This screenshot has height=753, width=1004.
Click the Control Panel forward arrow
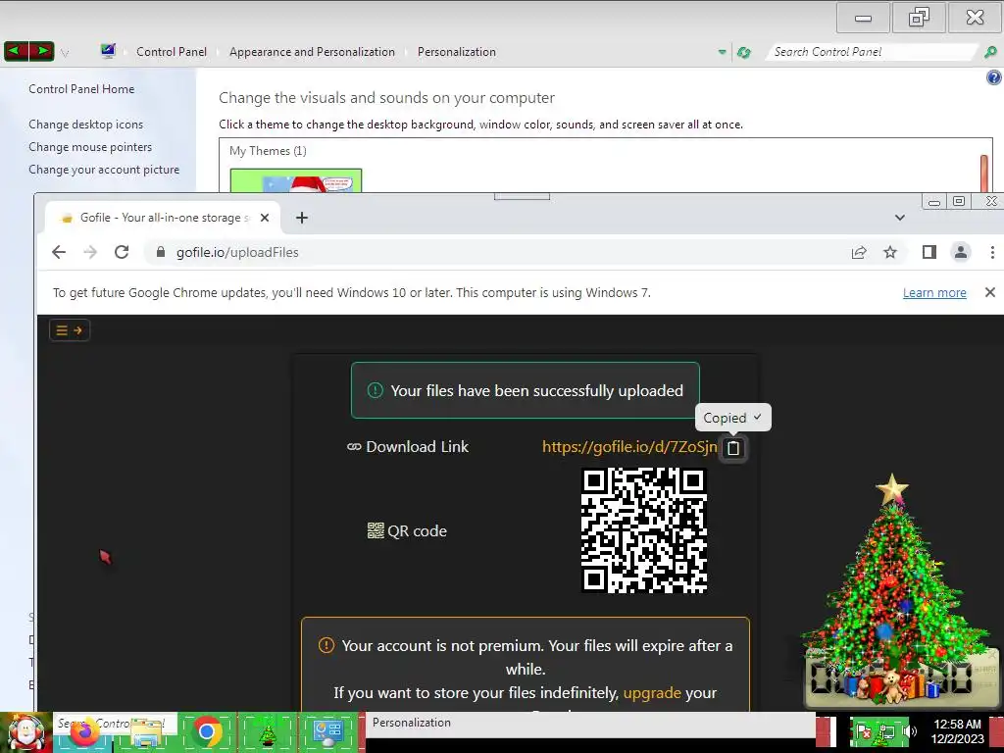(x=42, y=51)
